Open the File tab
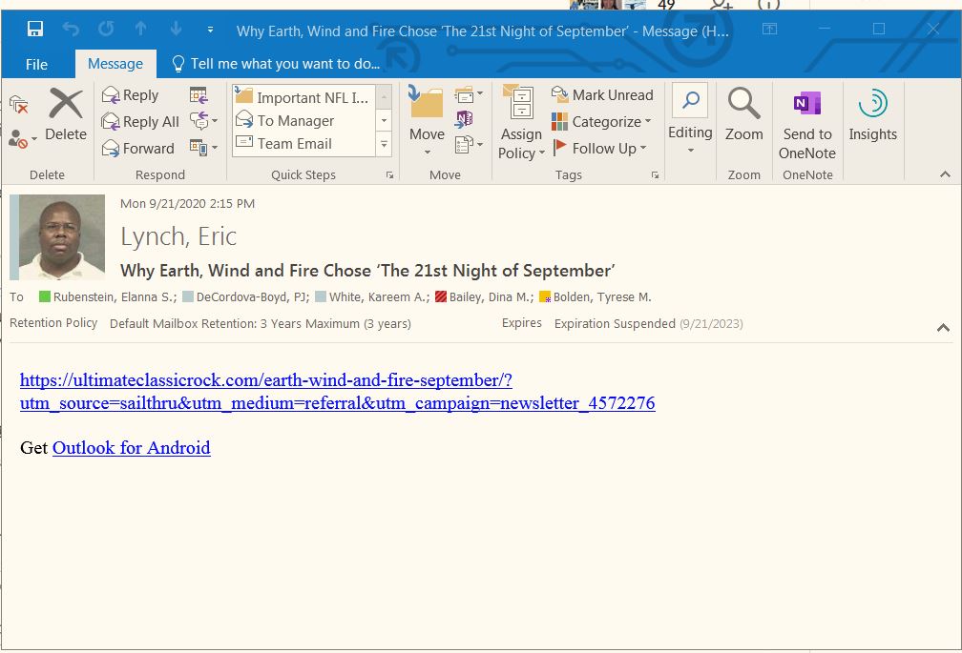The width and height of the screenshot is (962, 653). (36, 64)
